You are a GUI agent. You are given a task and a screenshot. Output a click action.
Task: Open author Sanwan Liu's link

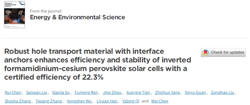(37, 93)
